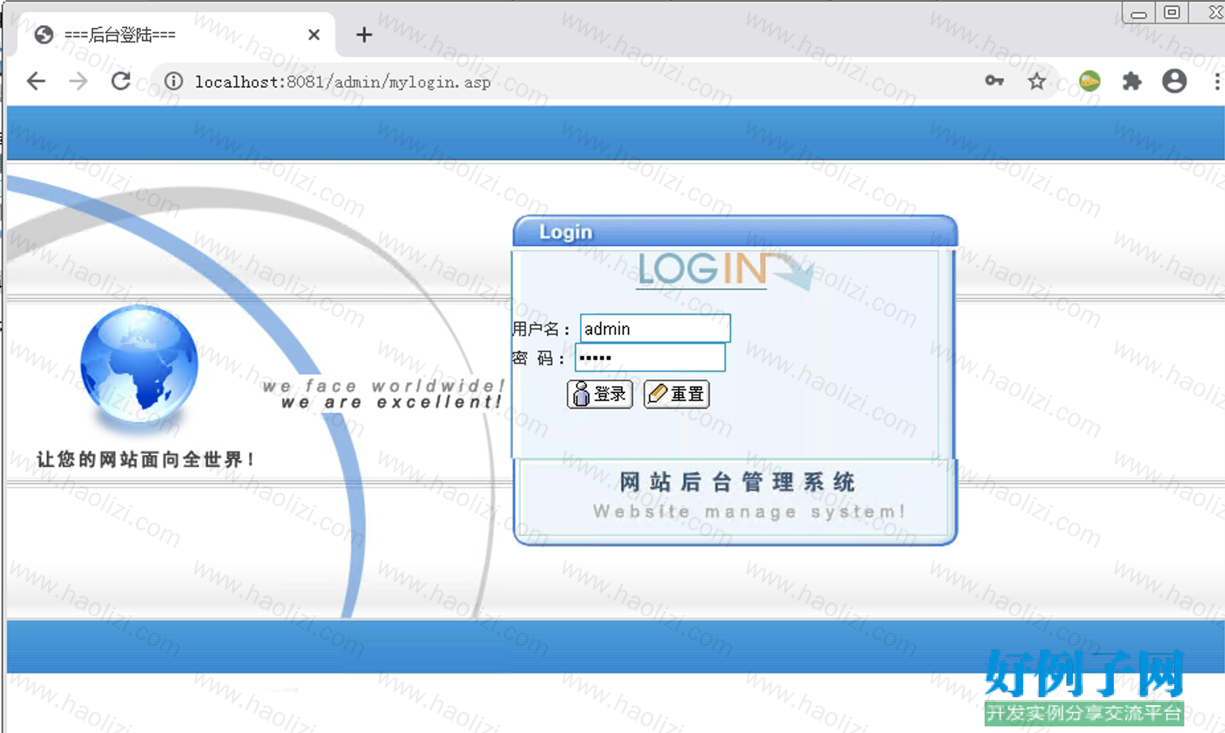The width and height of the screenshot is (1225, 733).
Task: Click the '让您的网站面向全世界!' slogan
Action: 146,459
